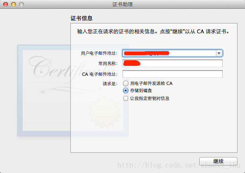Focus the 常用名称 text field
245x173 pixels.
pos(173,63)
